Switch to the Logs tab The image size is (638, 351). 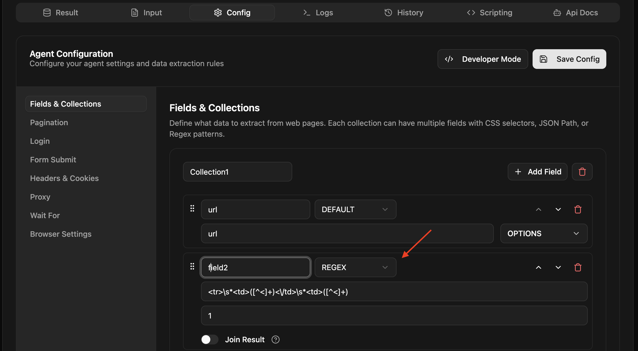click(318, 13)
